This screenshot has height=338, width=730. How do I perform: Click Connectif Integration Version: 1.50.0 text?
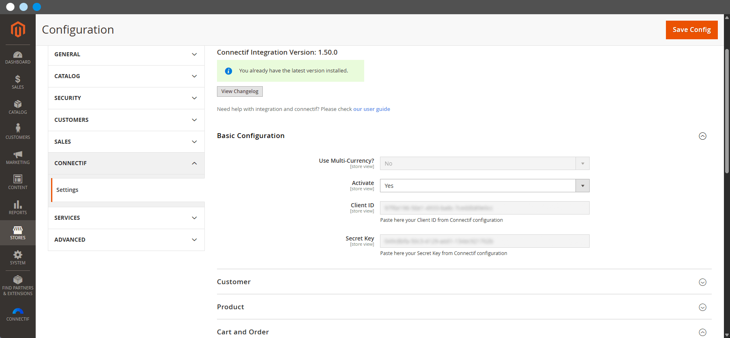pos(277,53)
